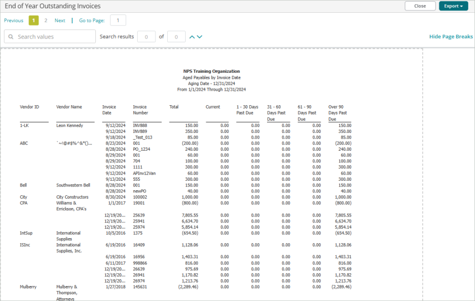The image size is (475, 301).
Task: Click the Vendor ID column header
Action: point(30,106)
